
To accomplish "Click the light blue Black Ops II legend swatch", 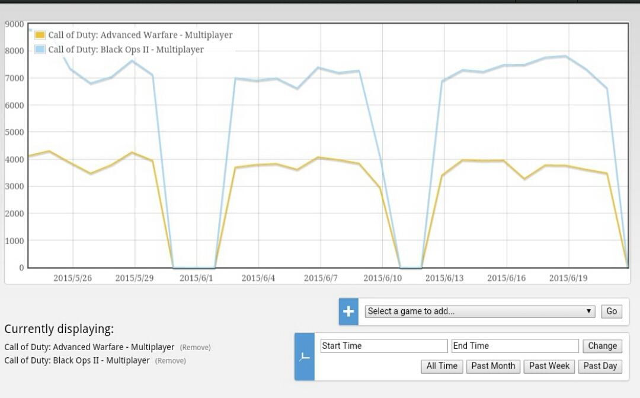I will [40, 50].
